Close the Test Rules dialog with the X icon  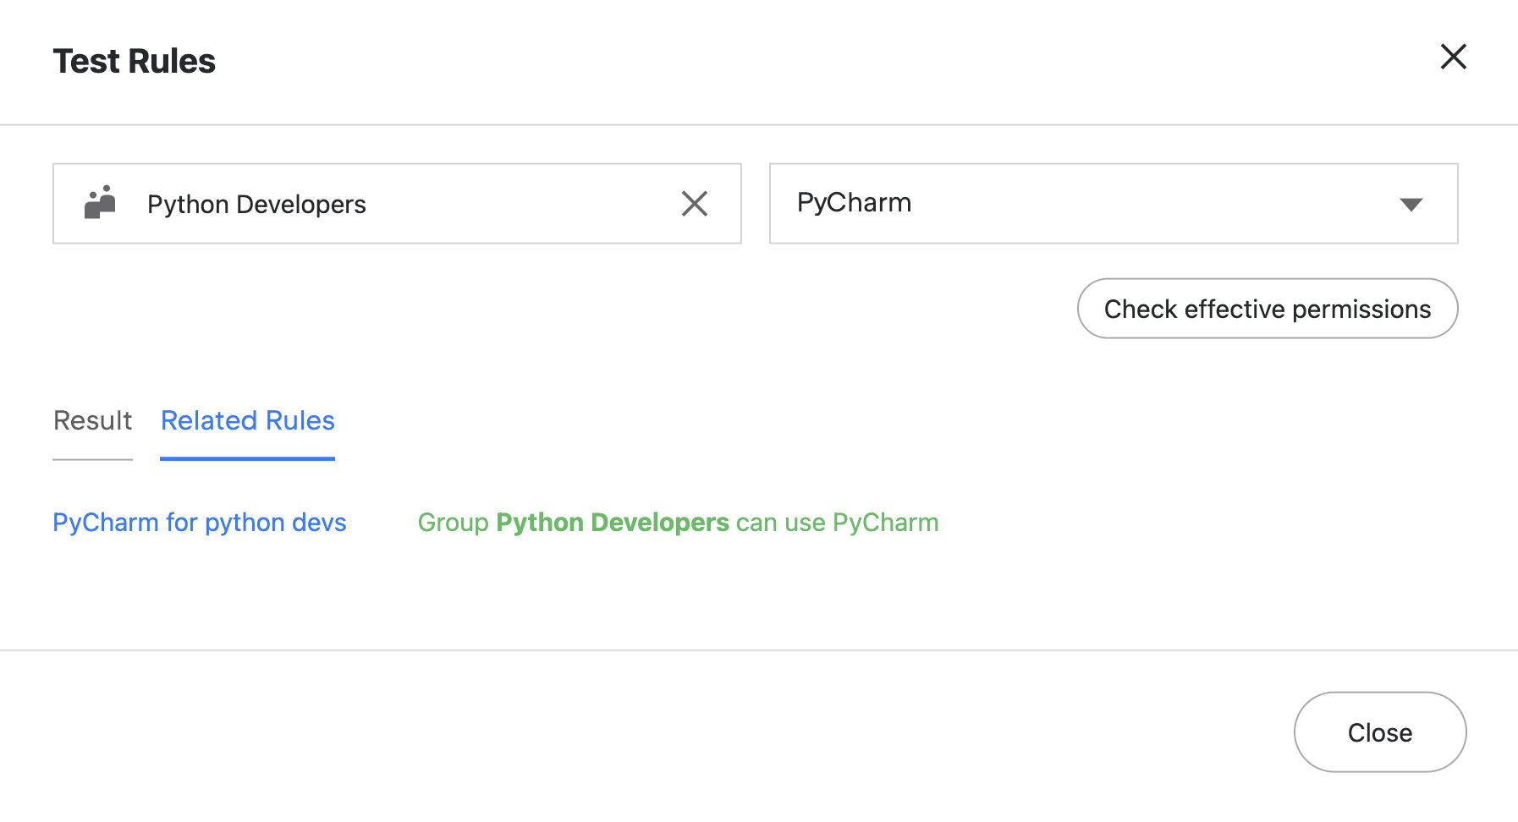(x=1453, y=57)
